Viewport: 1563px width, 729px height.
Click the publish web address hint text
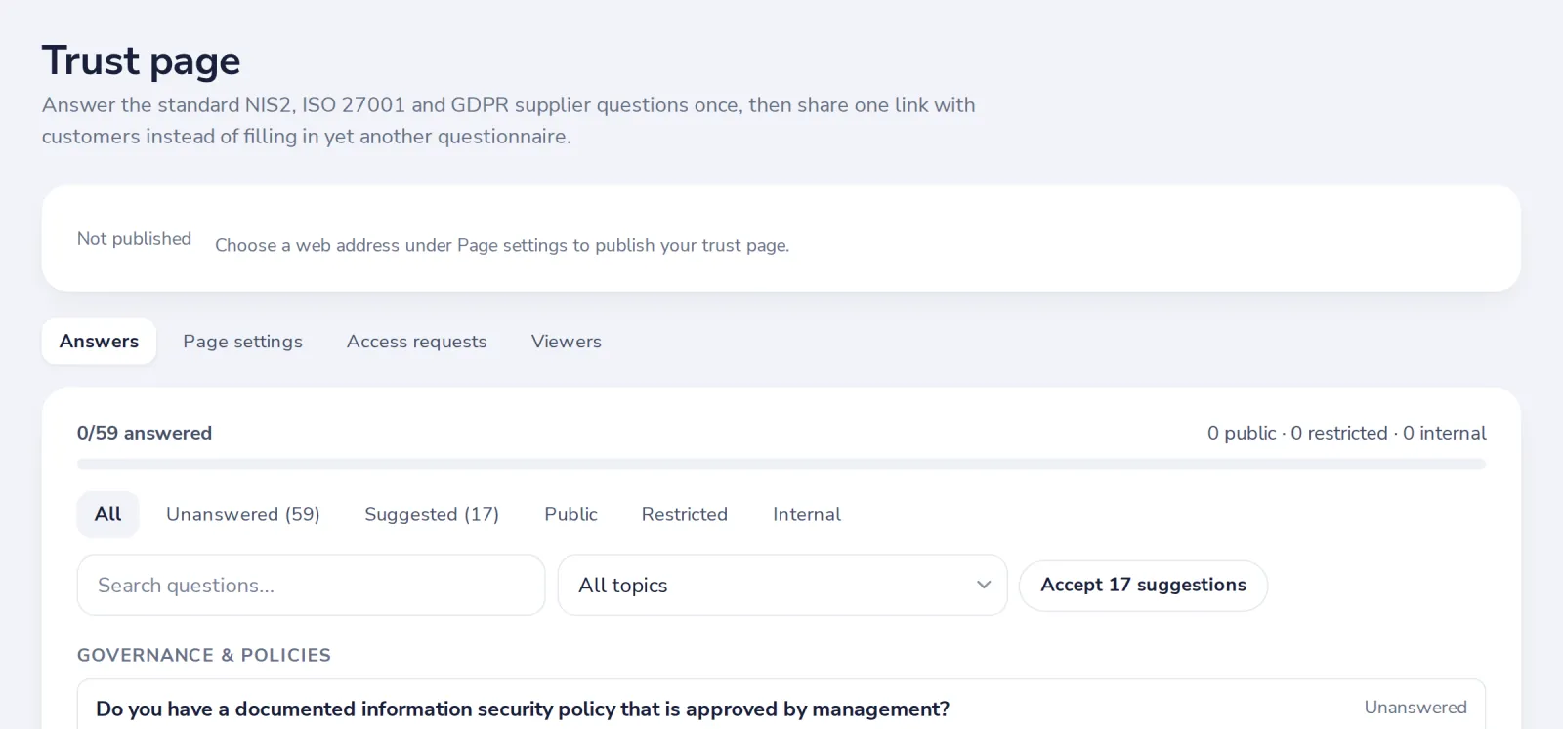[x=502, y=246]
